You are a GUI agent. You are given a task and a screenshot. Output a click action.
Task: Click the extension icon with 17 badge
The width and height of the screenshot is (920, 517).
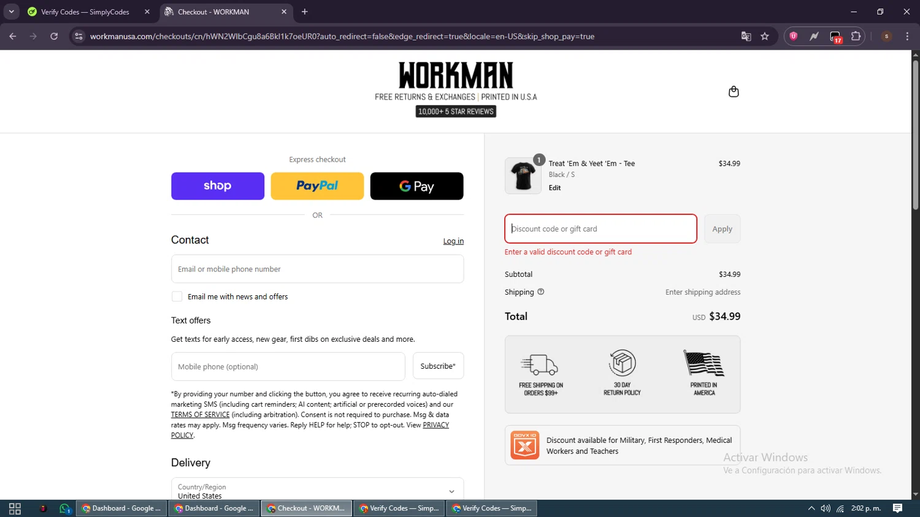point(836,37)
